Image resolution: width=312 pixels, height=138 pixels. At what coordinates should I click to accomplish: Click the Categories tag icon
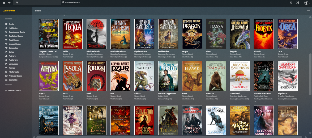(x=6, y=48)
